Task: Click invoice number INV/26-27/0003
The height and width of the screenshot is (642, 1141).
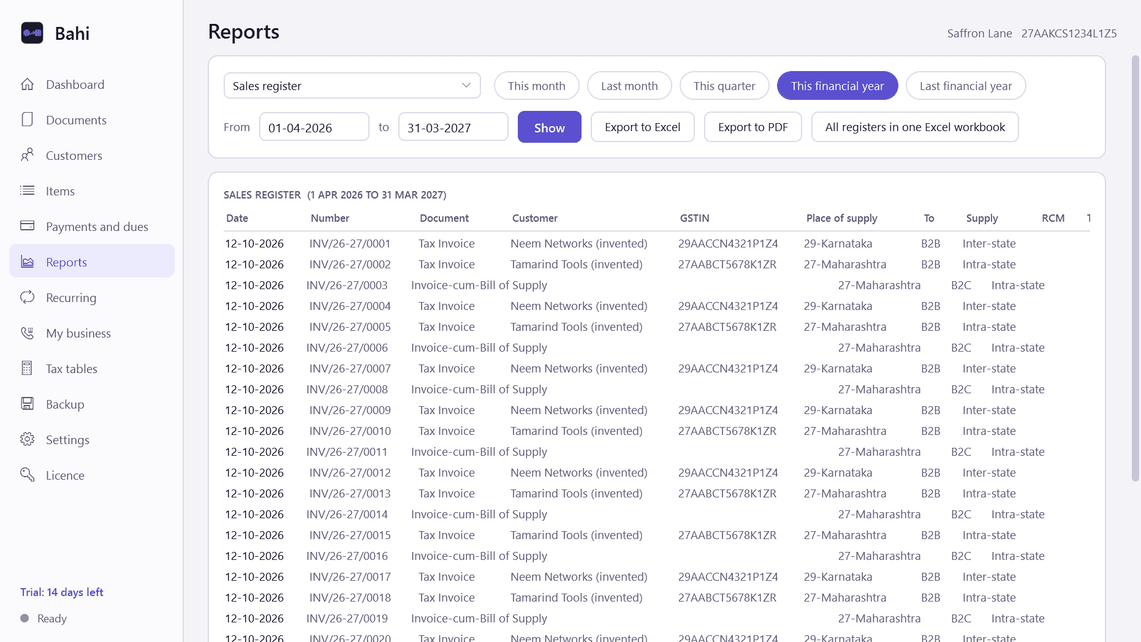Action: [x=347, y=285]
